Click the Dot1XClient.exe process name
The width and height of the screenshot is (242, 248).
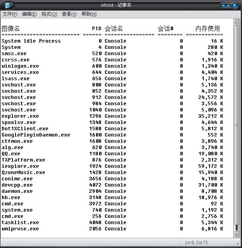[25, 129]
